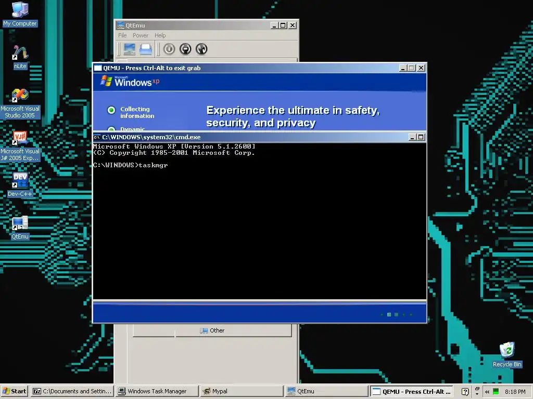Close the QEMU window

click(421, 68)
